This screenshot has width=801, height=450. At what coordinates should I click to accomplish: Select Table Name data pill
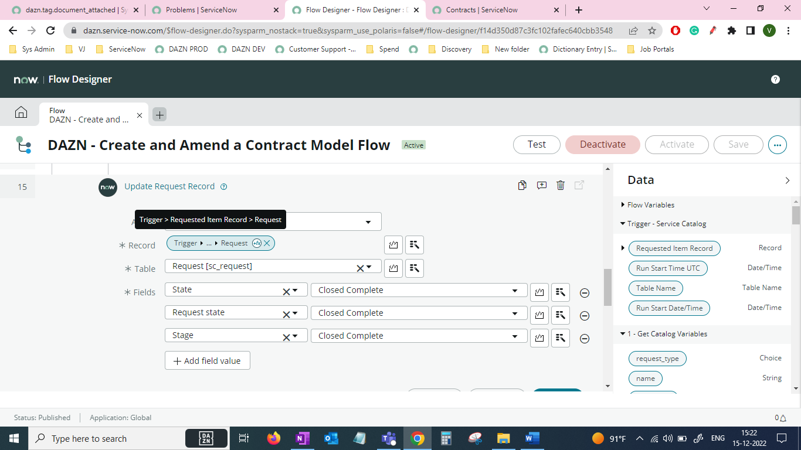click(656, 288)
